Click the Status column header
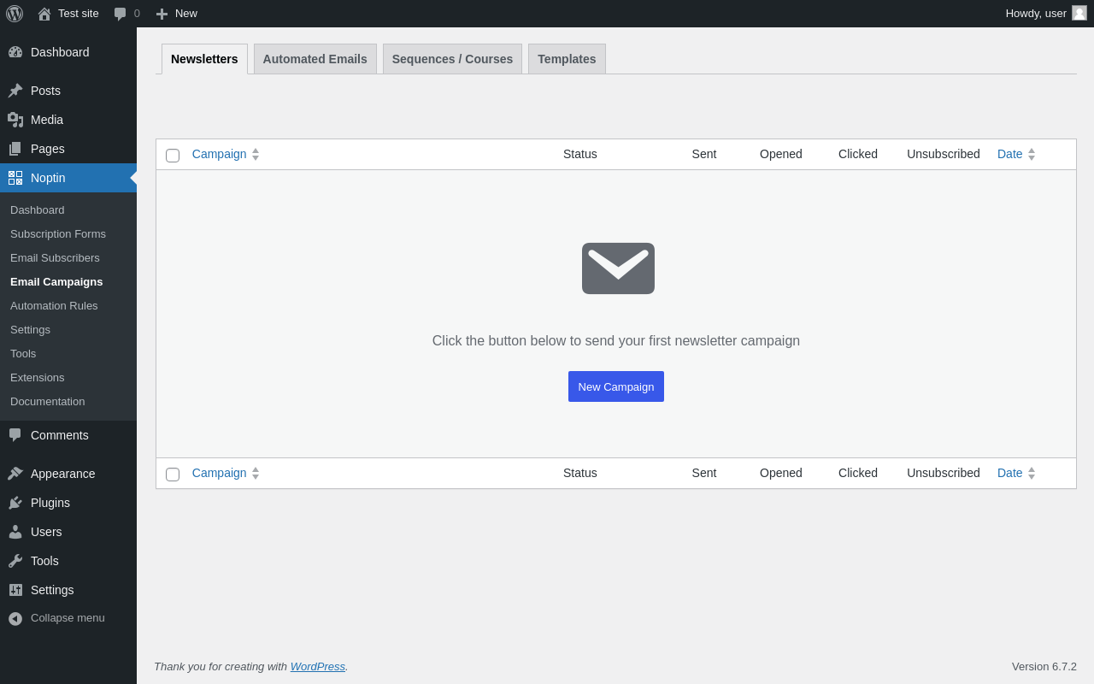Screen dimensions: 1094x684 (580, 154)
